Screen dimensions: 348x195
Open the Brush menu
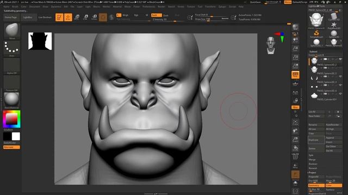(15, 6)
